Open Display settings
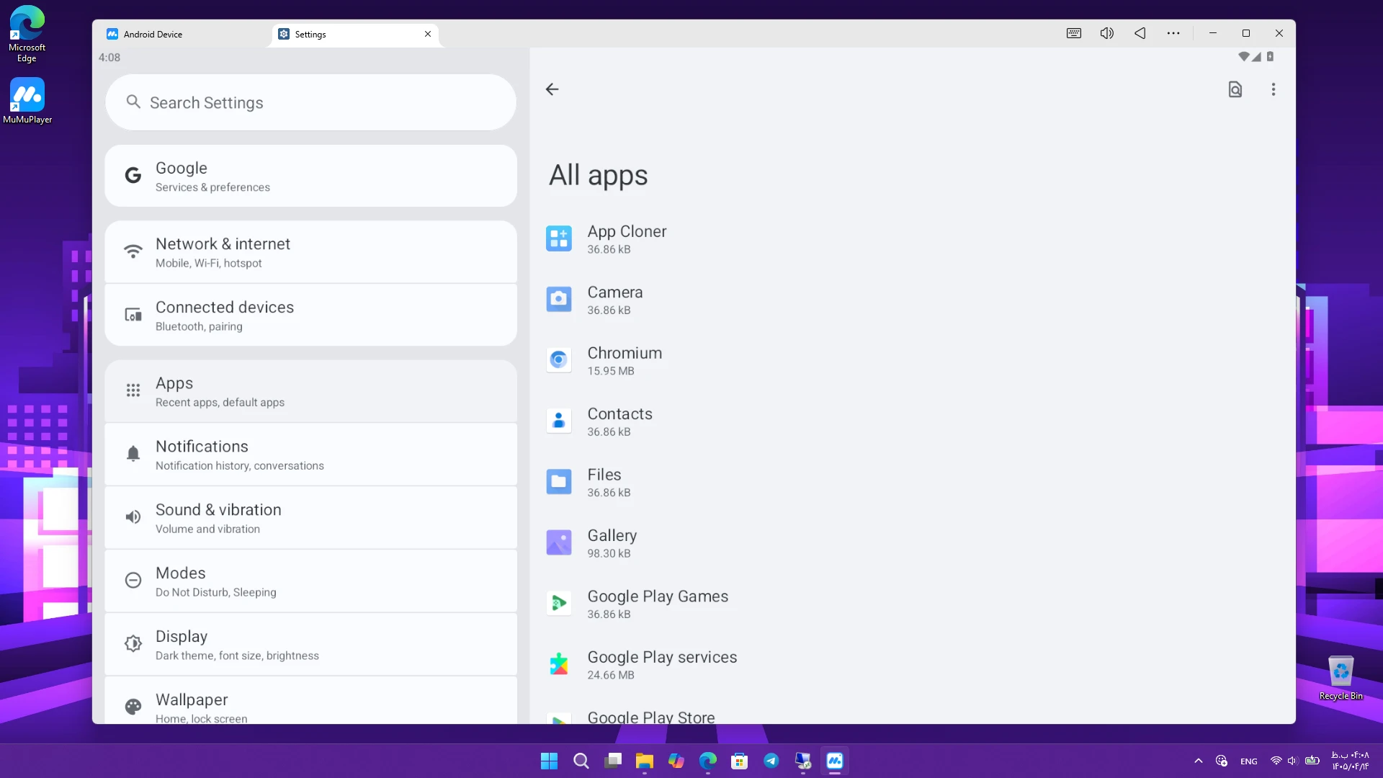Viewport: 1383px width, 778px height. (x=310, y=645)
